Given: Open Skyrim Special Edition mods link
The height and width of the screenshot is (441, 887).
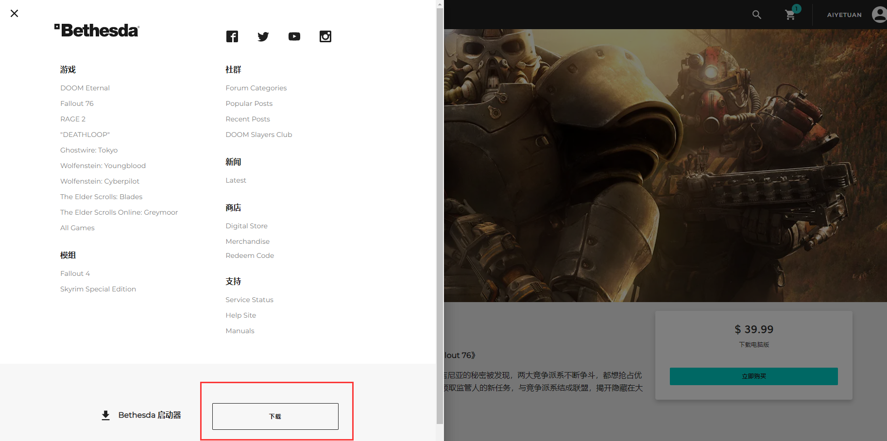Looking at the screenshot, I should [x=98, y=289].
